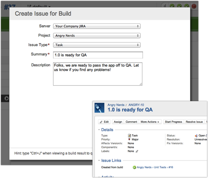Click the Comment button
Viewport: 208px width, 178px height.
(x=131, y=122)
